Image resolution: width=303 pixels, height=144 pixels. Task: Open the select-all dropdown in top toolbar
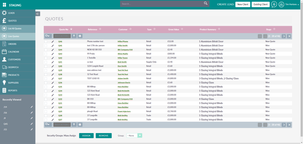[48, 36]
